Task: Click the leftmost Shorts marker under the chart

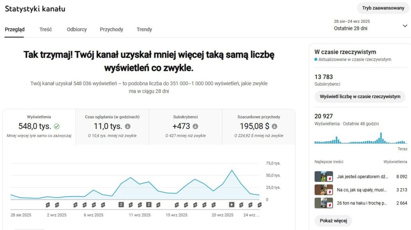Action: coord(47,204)
